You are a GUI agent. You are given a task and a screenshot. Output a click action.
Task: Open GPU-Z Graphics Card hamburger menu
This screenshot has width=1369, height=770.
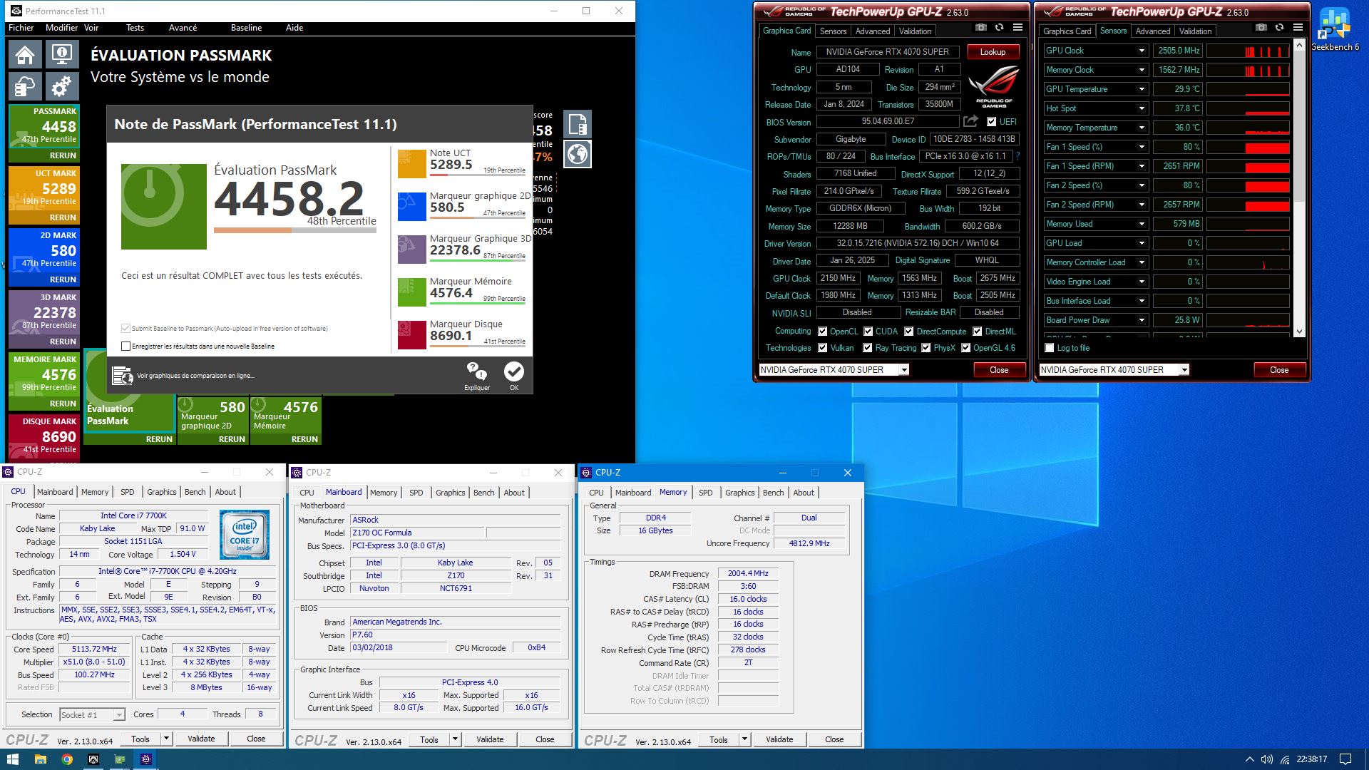point(1017,28)
